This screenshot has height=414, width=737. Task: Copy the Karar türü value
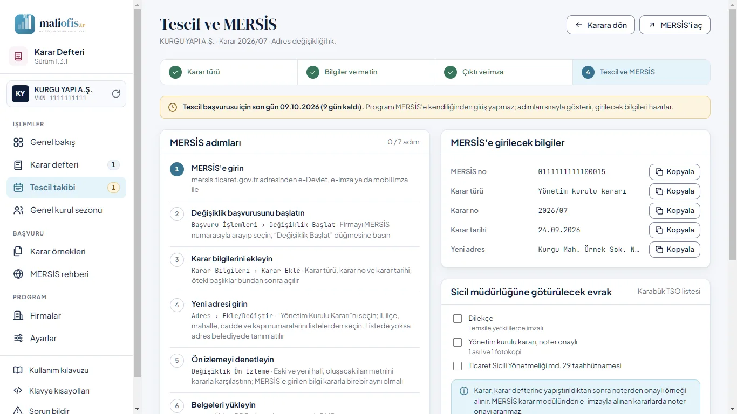[x=674, y=191]
